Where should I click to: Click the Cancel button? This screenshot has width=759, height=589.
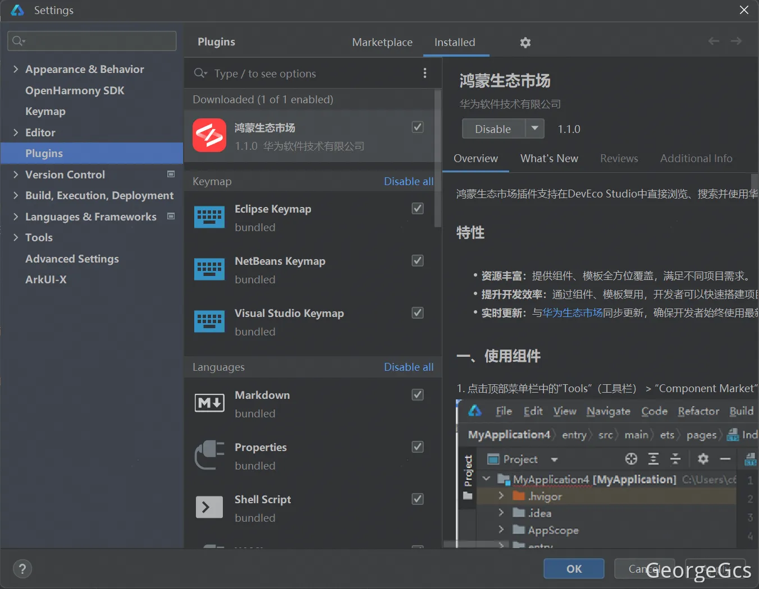[x=644, y=569]
